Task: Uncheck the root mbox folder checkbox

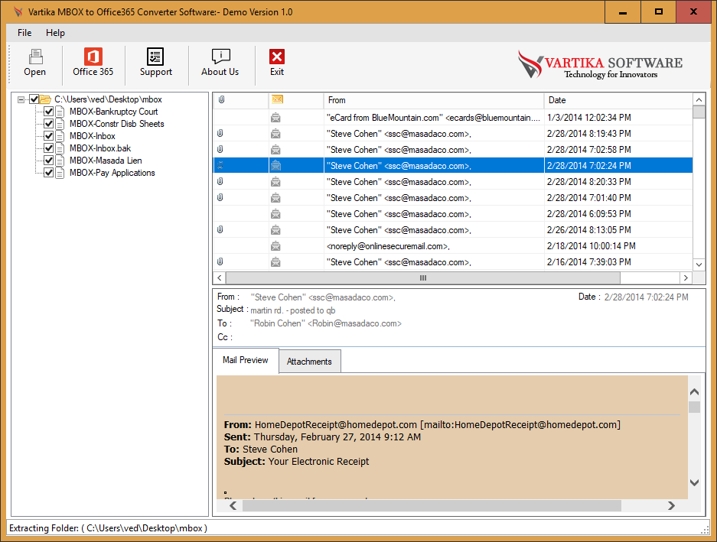Action: point(34,99)
